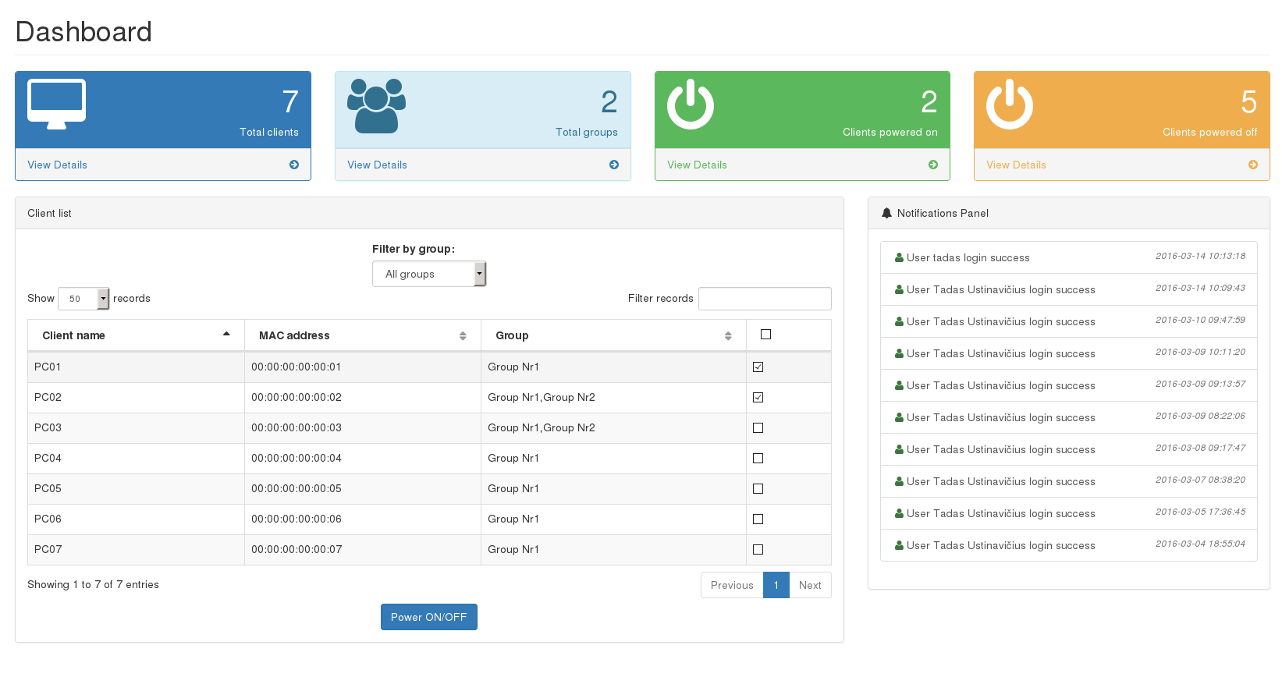The width and height of the screenshot is (1282, 677).
Task: Click user icon on notification dated 2016-03-04 18:55:04
Action: click(x=899, y=545)
